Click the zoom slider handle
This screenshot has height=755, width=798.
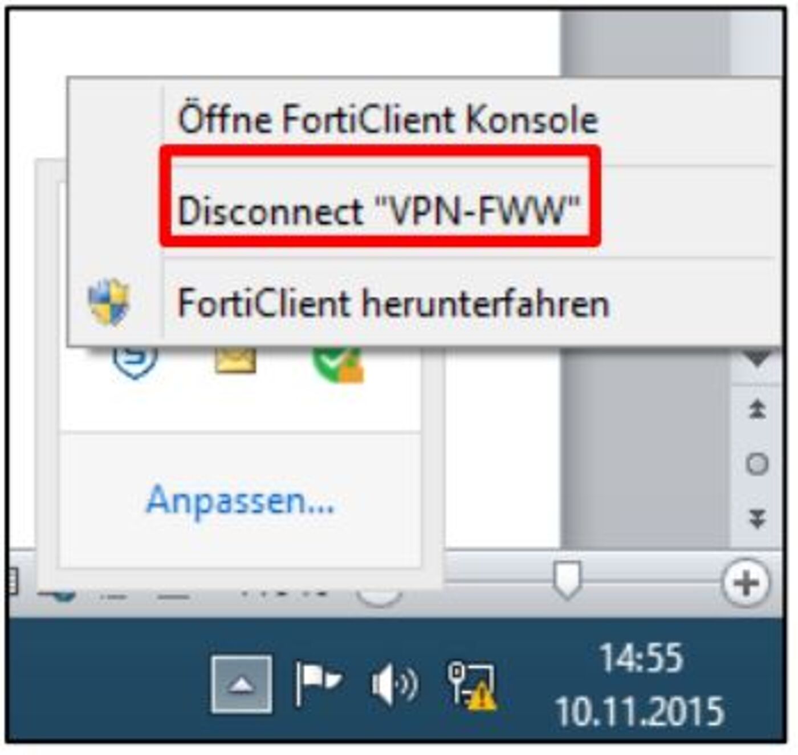[x=567, y=579]
